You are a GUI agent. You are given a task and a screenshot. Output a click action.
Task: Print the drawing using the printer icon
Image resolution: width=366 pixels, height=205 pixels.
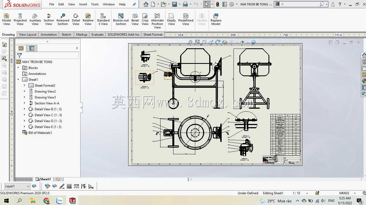point(185,4)
